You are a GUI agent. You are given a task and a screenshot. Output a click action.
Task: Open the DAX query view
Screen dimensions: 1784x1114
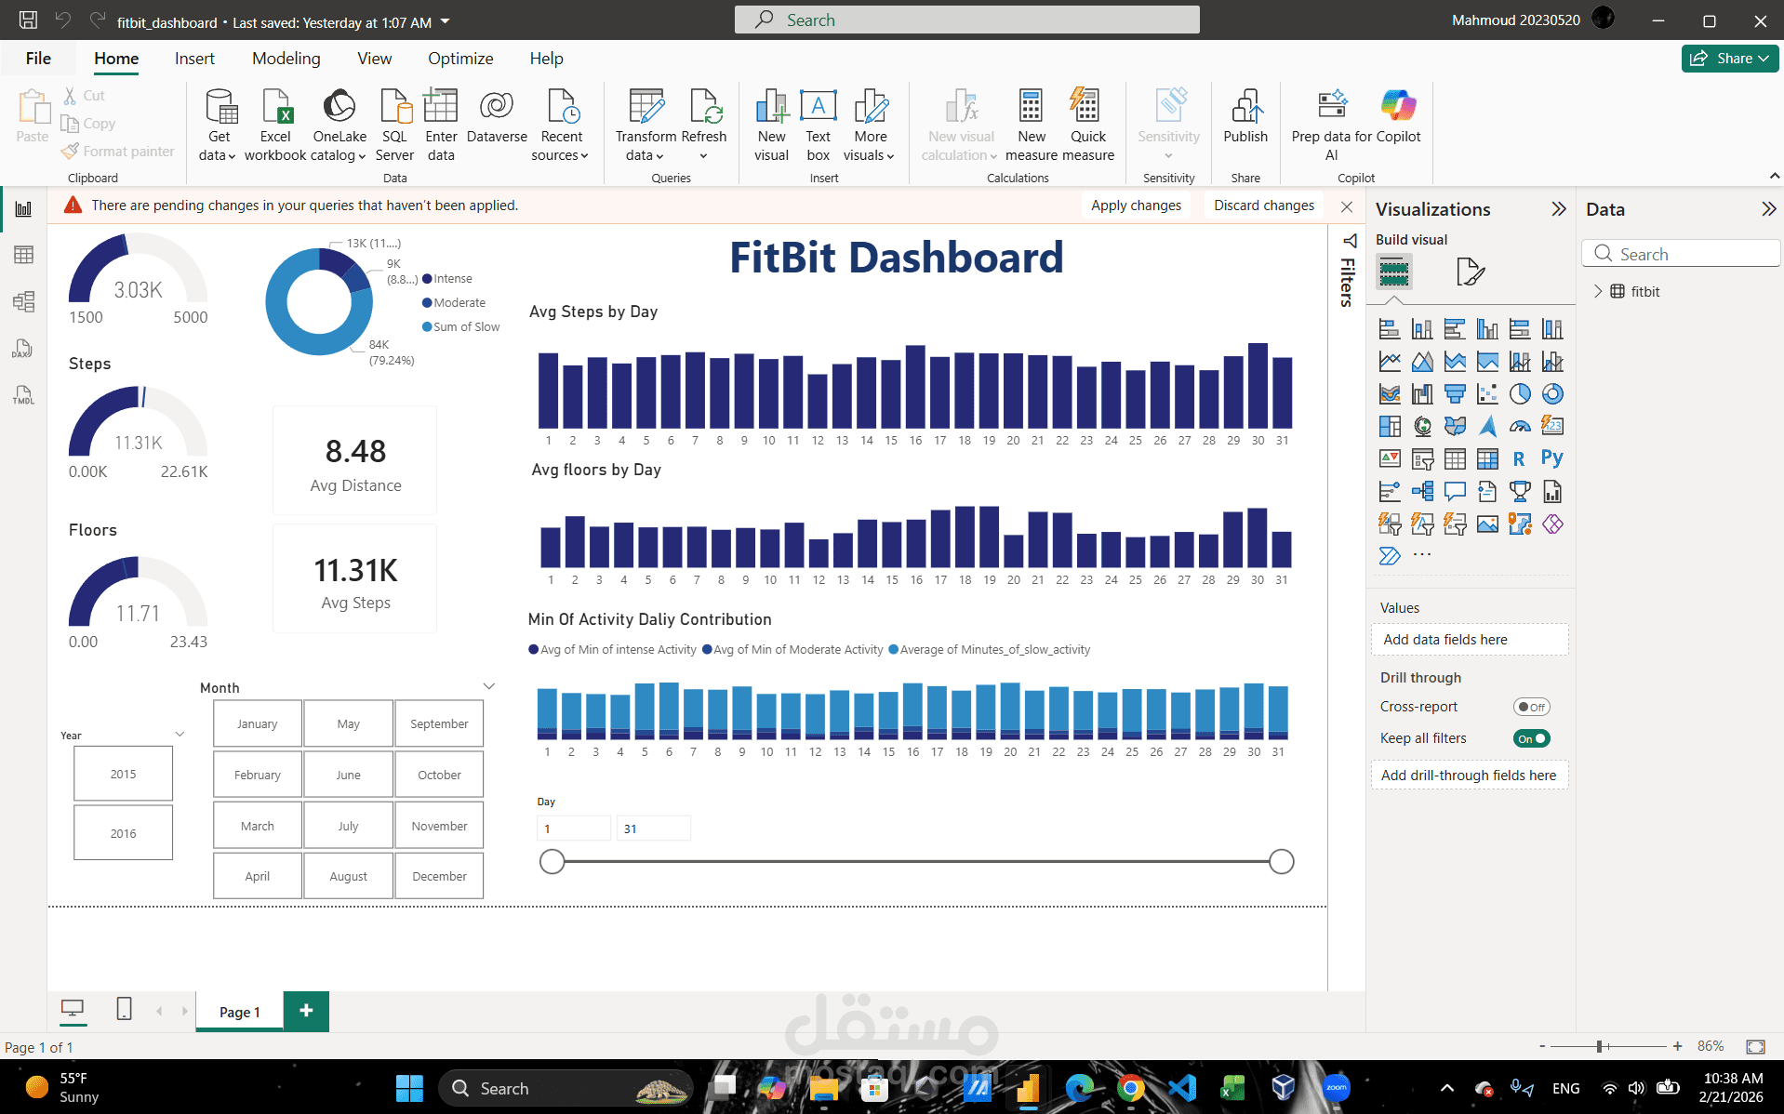[x=23, y=349]
